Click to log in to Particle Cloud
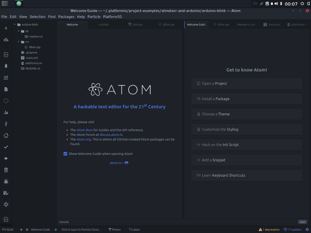 [x=81, y=230]
